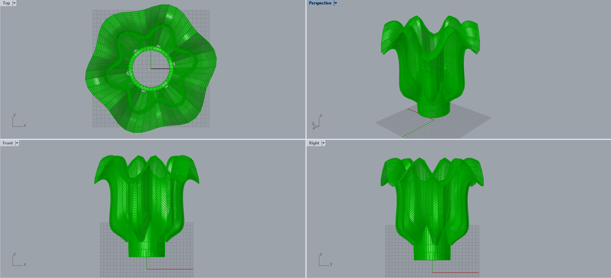
Task: Open the Front viewport dropdown arrow
Action: pyautogui.click(x=17, y=143)
